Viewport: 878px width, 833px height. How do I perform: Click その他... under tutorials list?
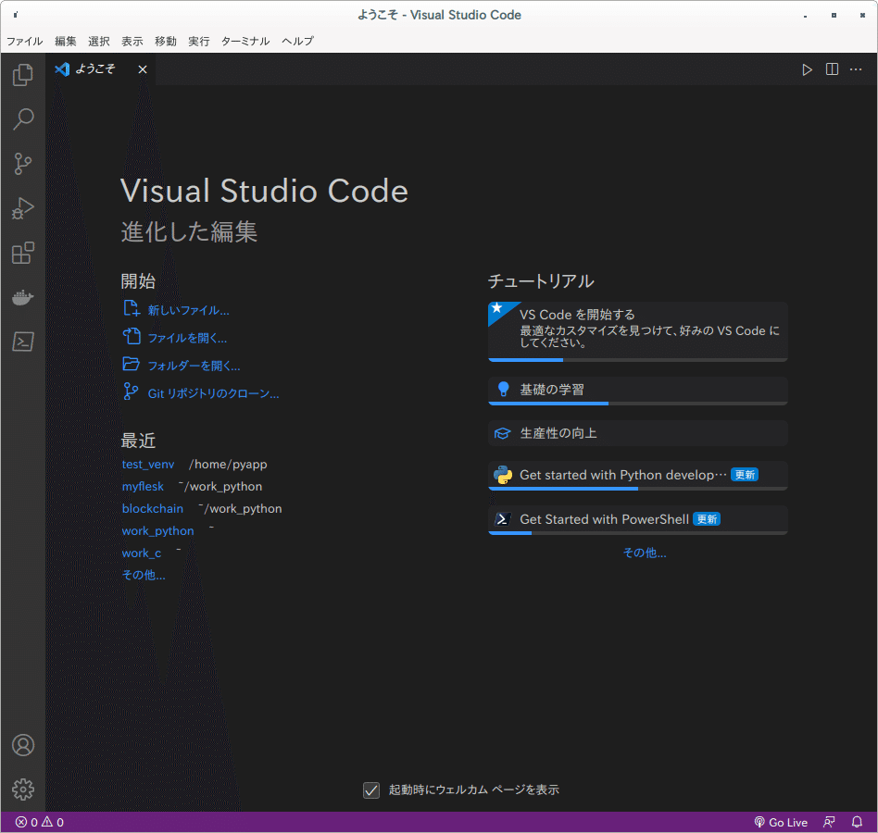[x=645, y=553]
